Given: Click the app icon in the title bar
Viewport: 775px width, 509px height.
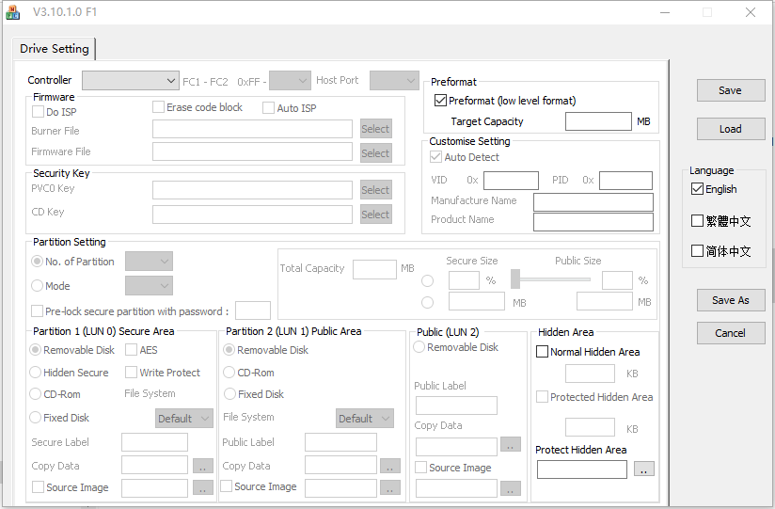Looking at the screenshot, I should (12, 12).
